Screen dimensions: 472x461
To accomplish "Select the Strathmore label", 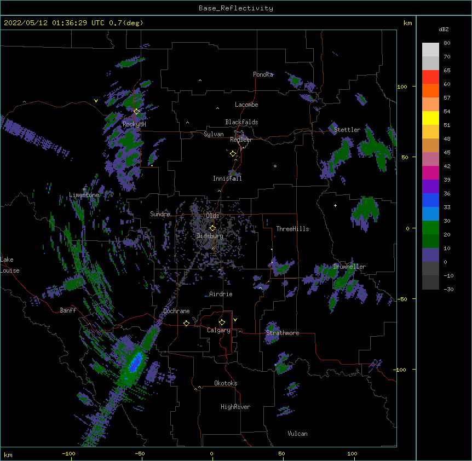I will tap(283, 333).
